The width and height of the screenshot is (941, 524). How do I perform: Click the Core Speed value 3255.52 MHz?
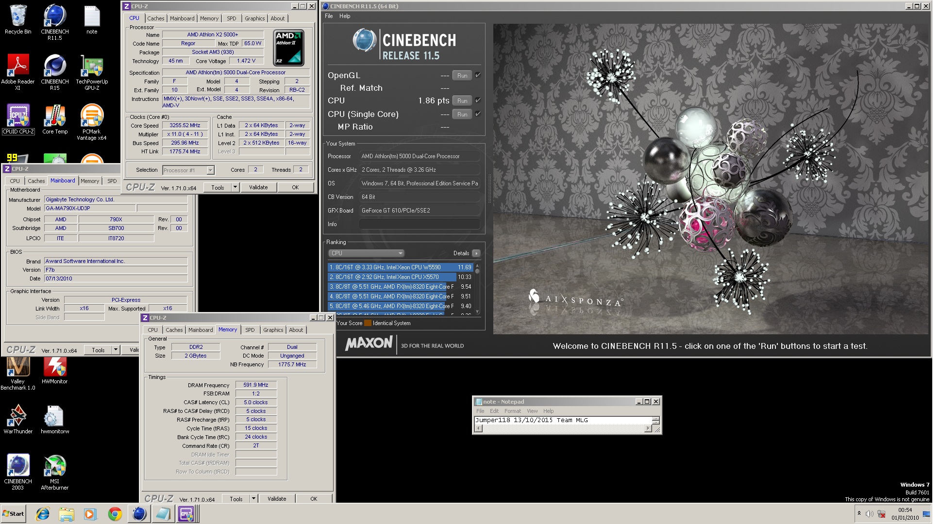pos(185,125)
